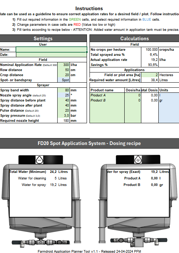Click the Savings value 93,6%
The width and height of the screenshot is (179, 253).
(150, 65)
